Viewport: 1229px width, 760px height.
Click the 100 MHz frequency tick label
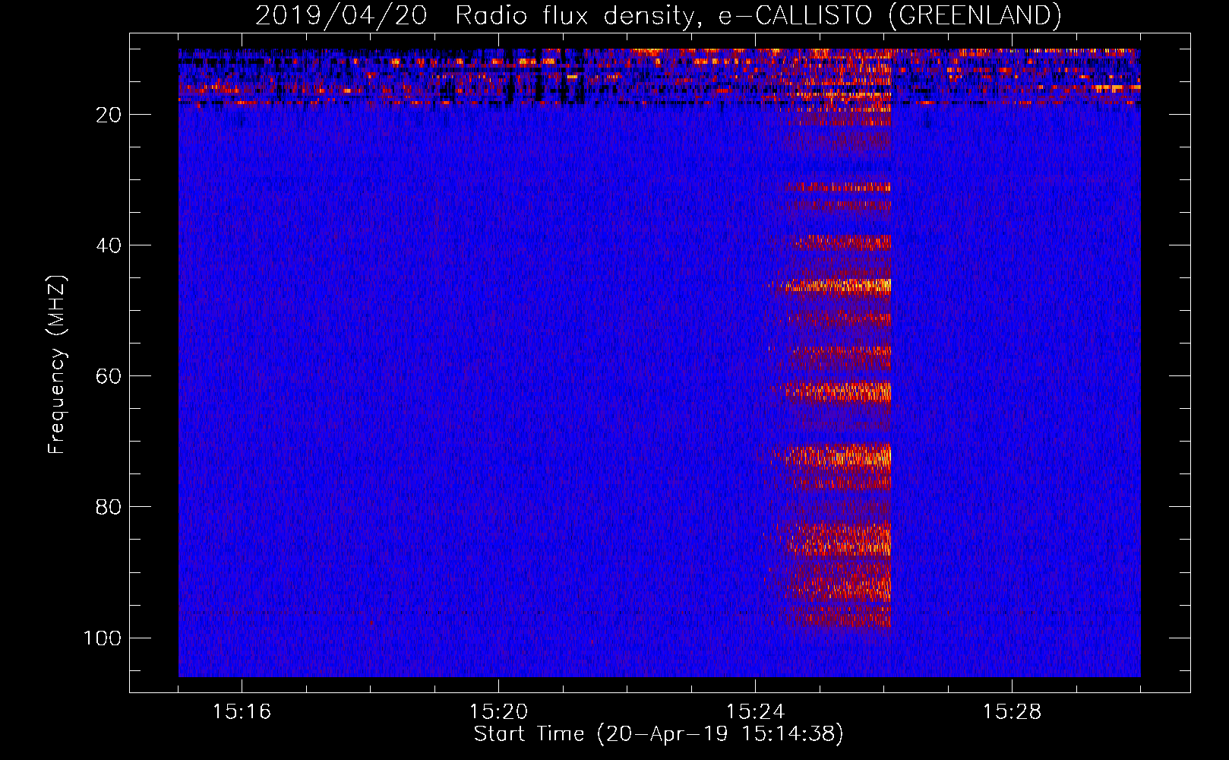point(103,638)
